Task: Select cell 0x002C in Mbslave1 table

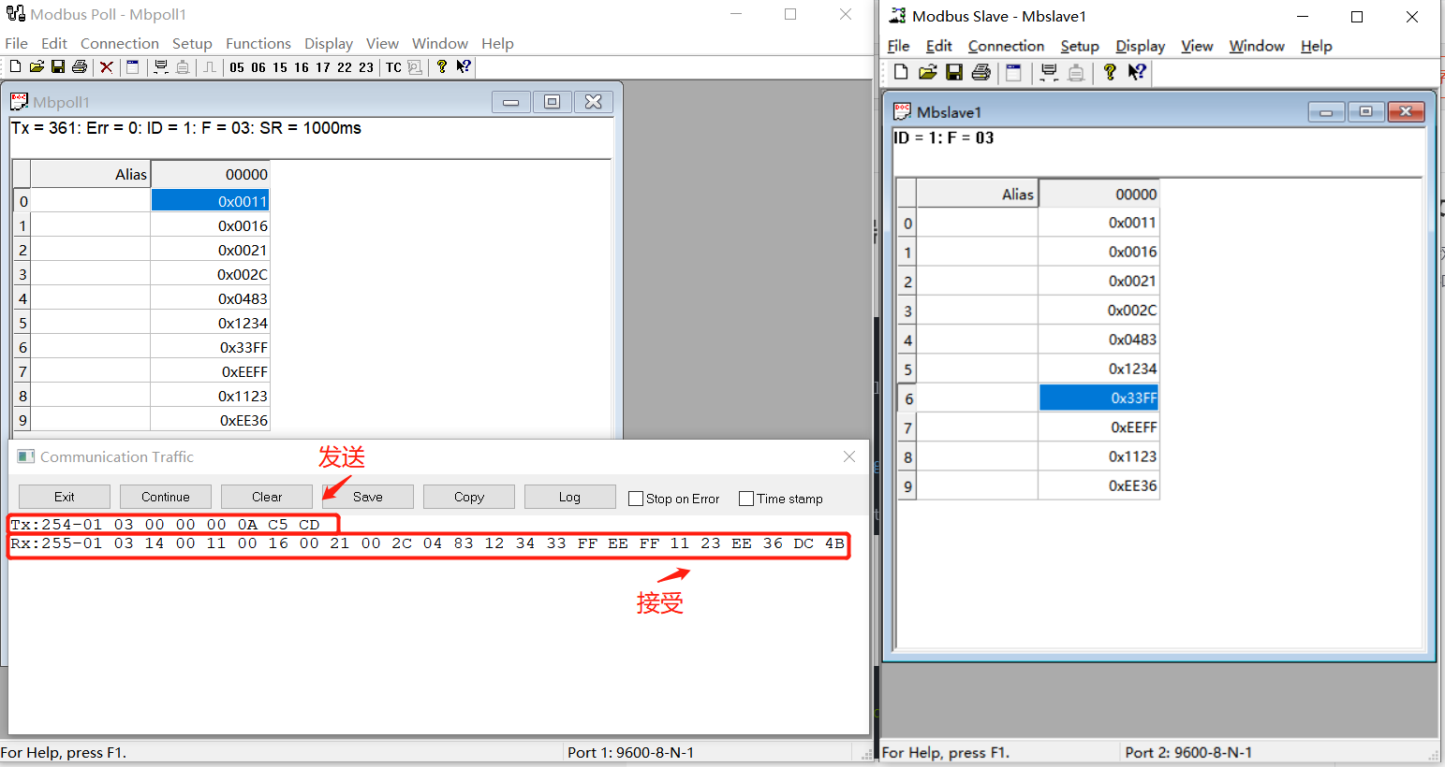Action: coord(1098,310)
